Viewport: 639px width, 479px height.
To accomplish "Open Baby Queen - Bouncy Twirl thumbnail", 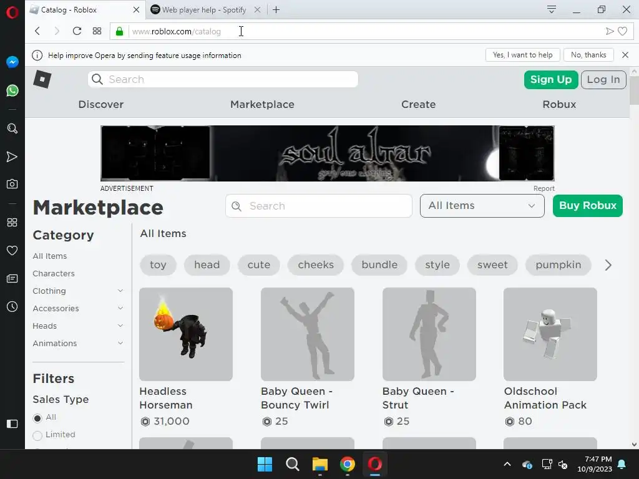I will [x=308, y=334].
